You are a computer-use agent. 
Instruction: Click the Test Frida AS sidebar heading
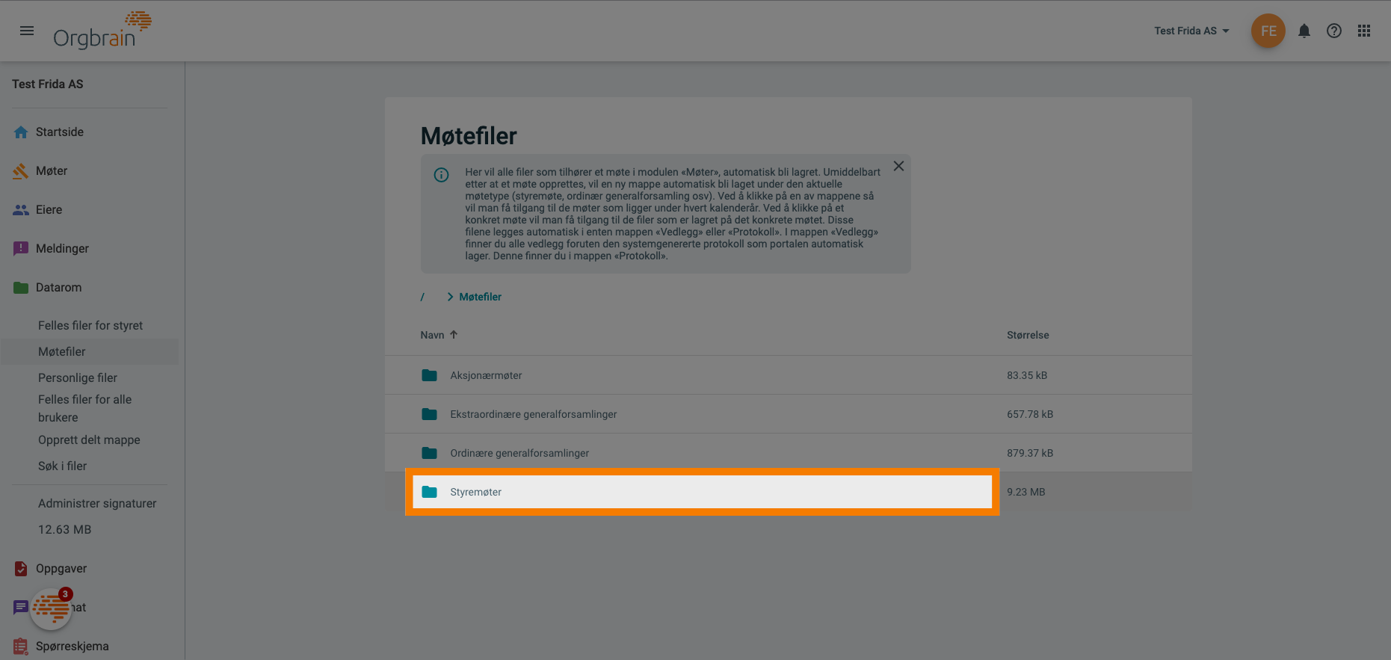click(48, 84)
